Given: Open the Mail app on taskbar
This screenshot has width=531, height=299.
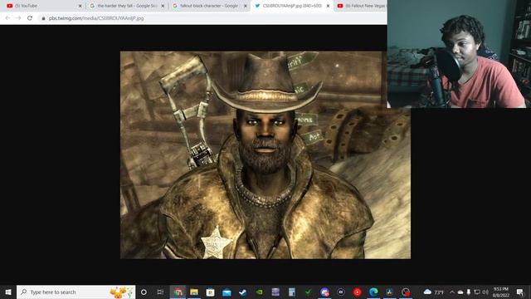Looking at the screenshot, I should pyautogui.click(x=227, y=292).
